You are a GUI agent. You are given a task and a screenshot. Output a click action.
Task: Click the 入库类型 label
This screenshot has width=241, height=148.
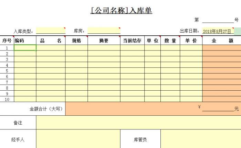[x=23, y=31]
